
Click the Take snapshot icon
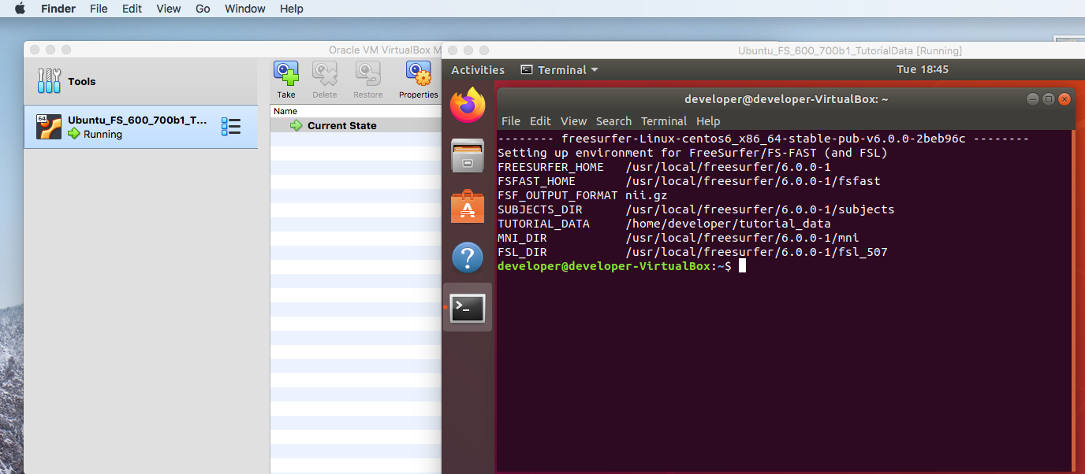[286, 74]
